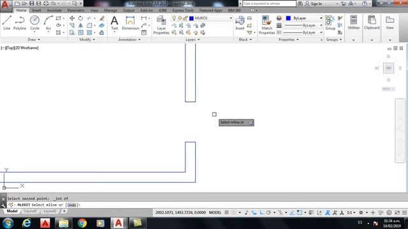Click the Explode tool icon
Screen dimensions: 408x229
tap(102, 25)
